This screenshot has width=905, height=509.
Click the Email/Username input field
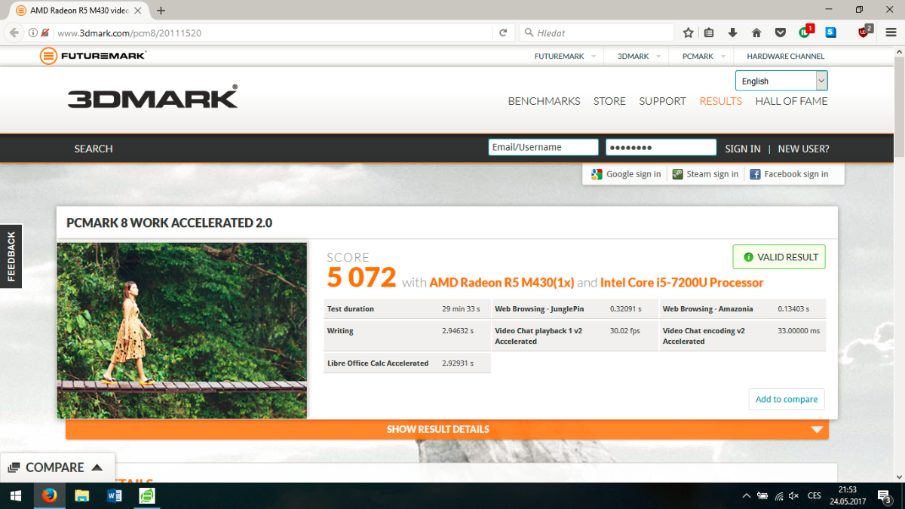click(x=543, y=148)
